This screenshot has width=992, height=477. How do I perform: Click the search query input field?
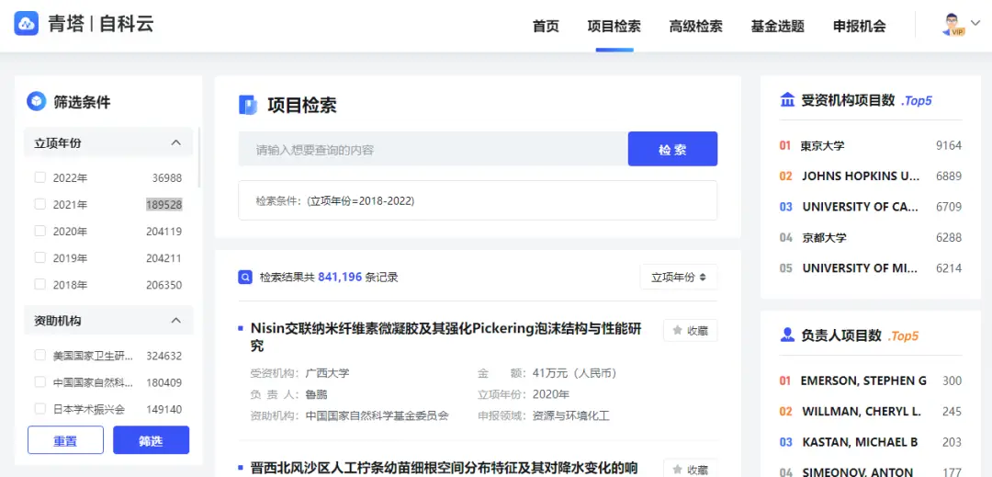click(434, 149)
